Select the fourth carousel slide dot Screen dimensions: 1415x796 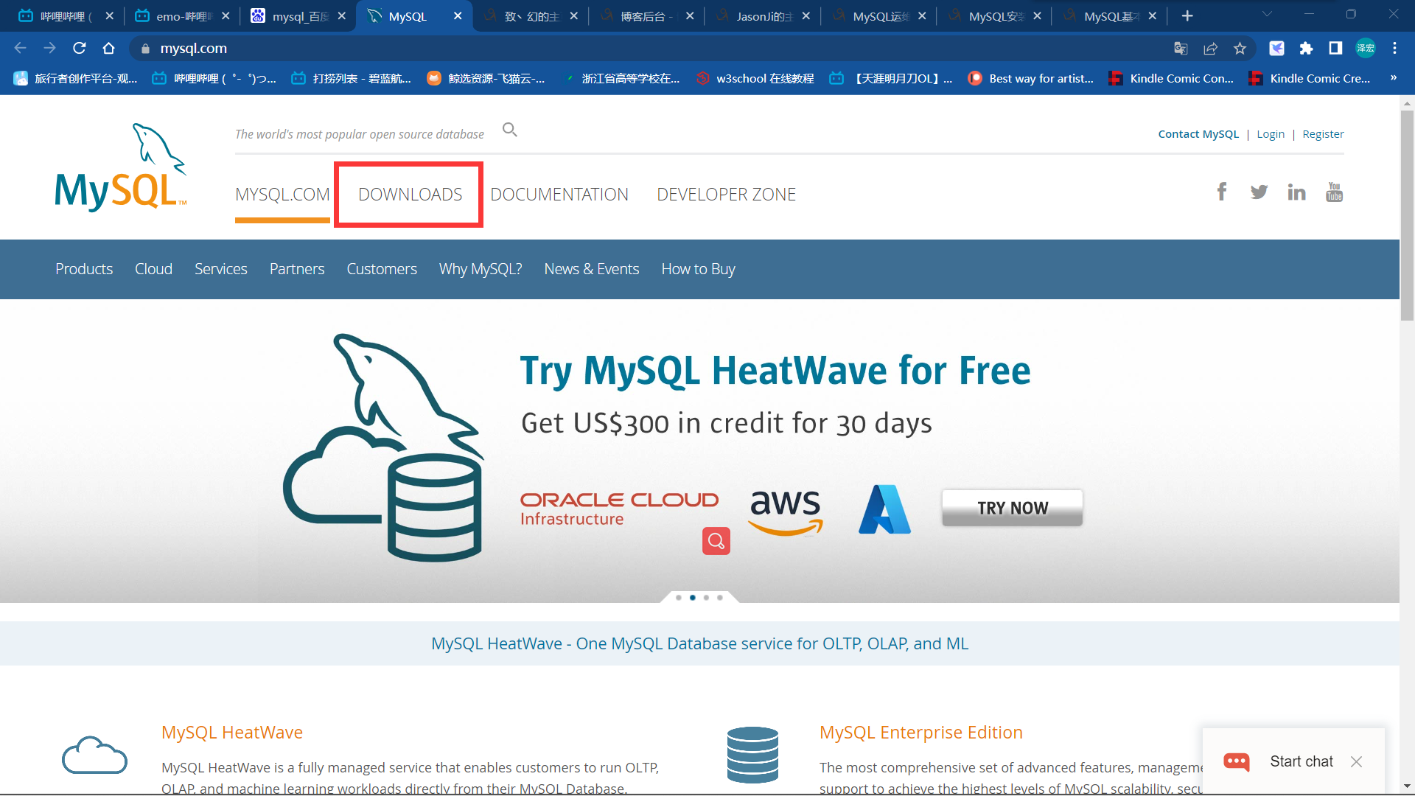pyautogui.click(x=720, y=598)
